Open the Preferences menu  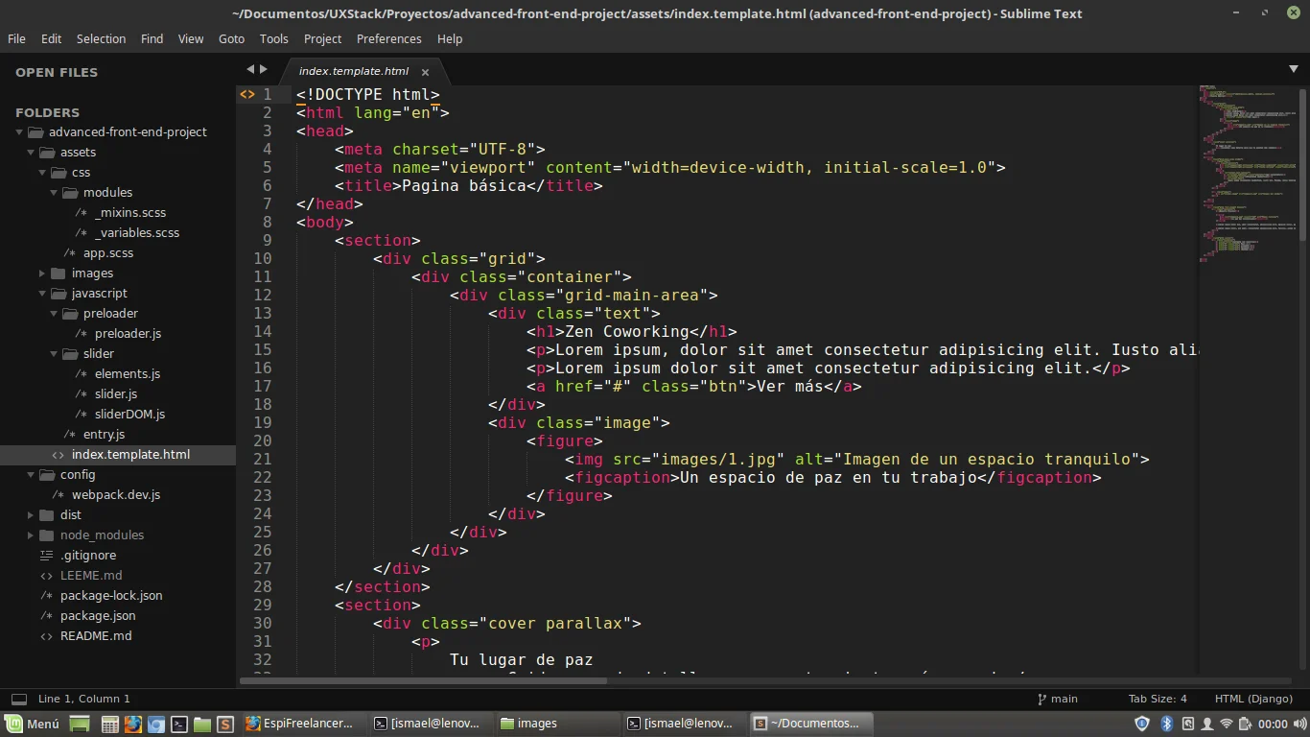pos(388,39)
